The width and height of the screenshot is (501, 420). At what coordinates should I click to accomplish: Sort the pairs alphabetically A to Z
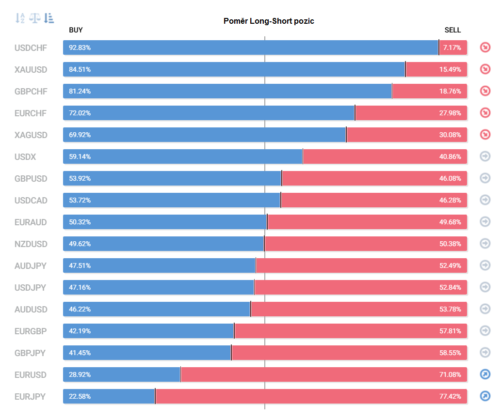click(20, 18)
